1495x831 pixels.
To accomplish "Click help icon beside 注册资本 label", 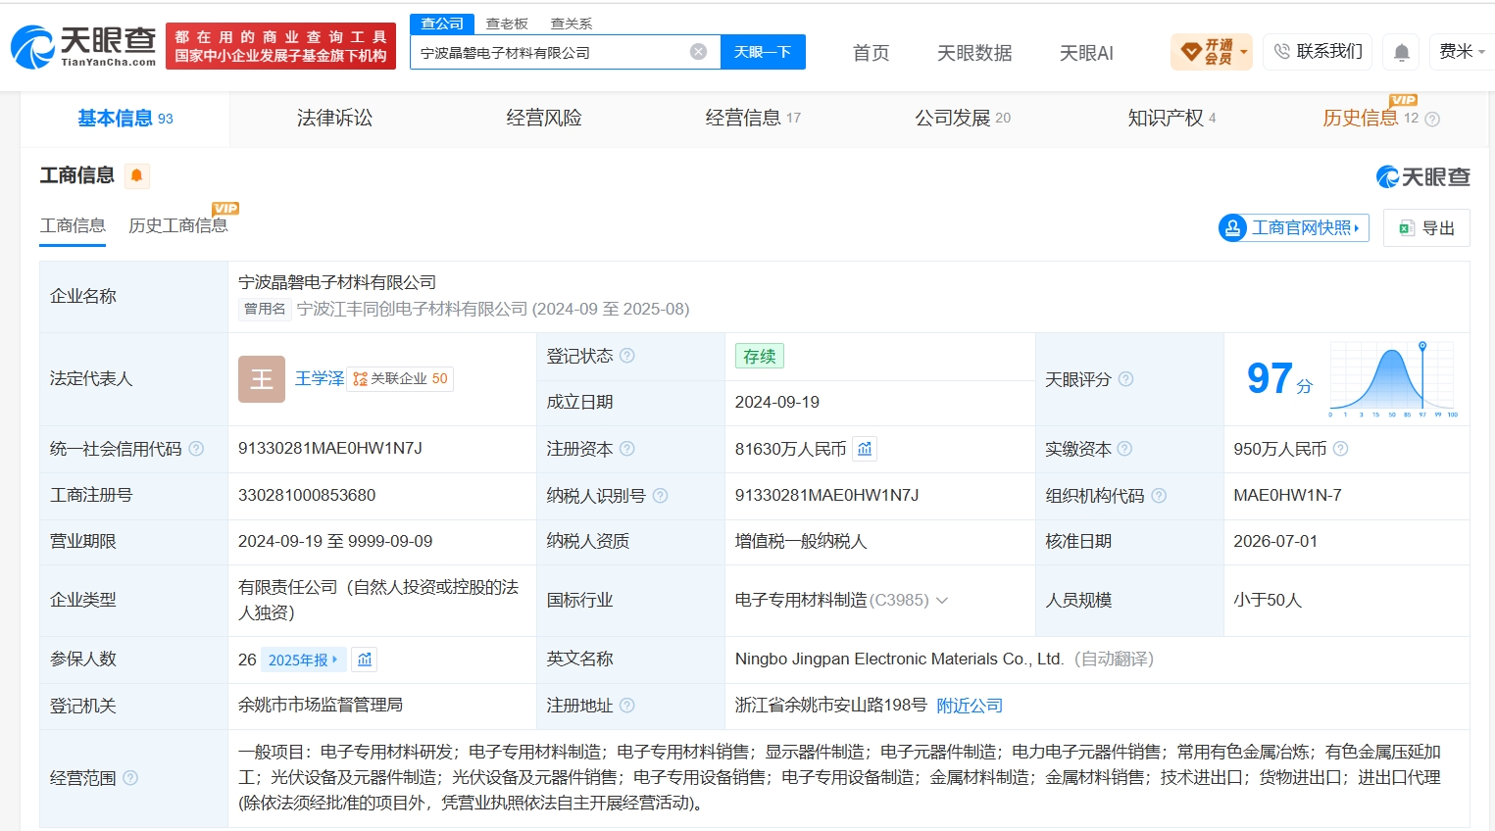I will click(x=627, y=449).
